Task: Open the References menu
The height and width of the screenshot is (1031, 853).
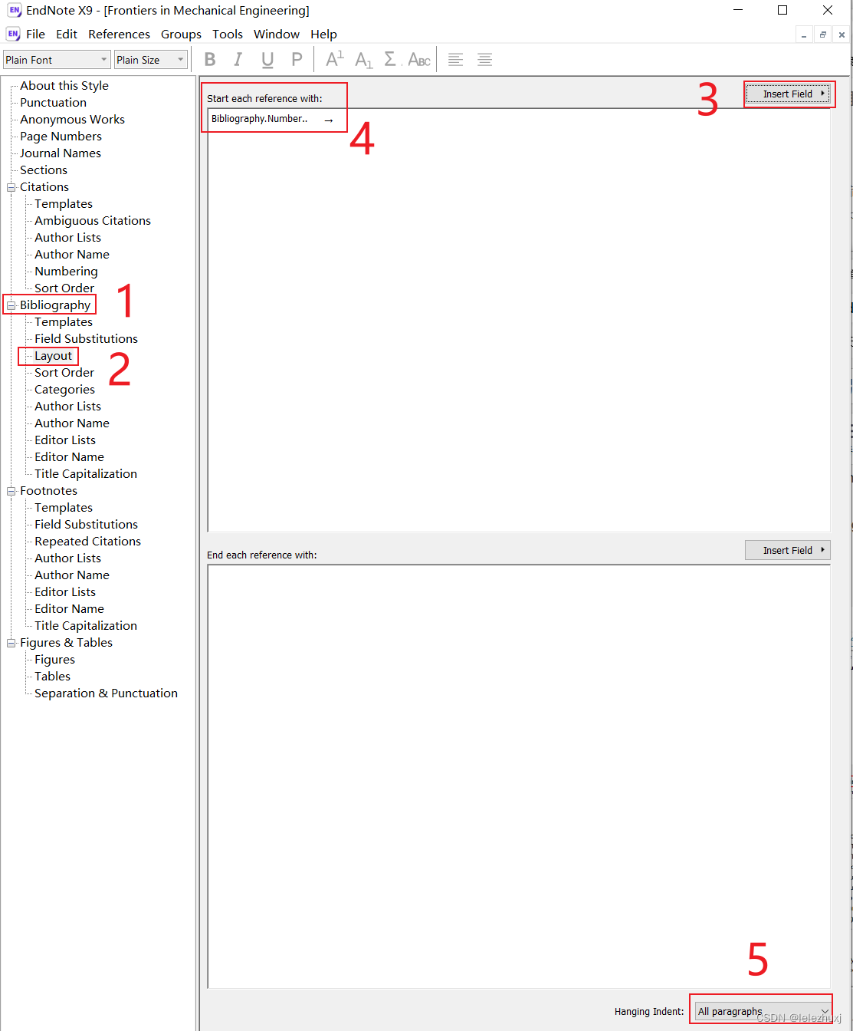Action: [x=119, y=35]
